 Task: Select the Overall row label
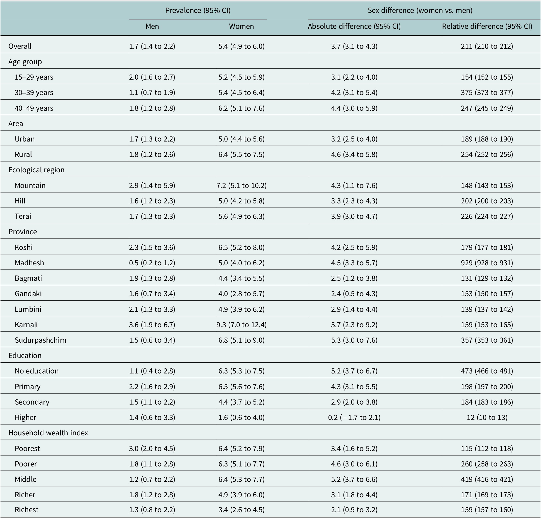tap(20, 46)
